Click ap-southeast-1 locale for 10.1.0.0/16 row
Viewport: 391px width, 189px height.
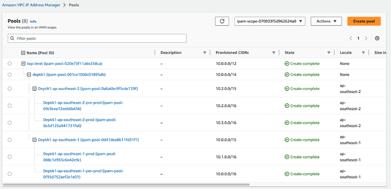(x=350, y=157)
